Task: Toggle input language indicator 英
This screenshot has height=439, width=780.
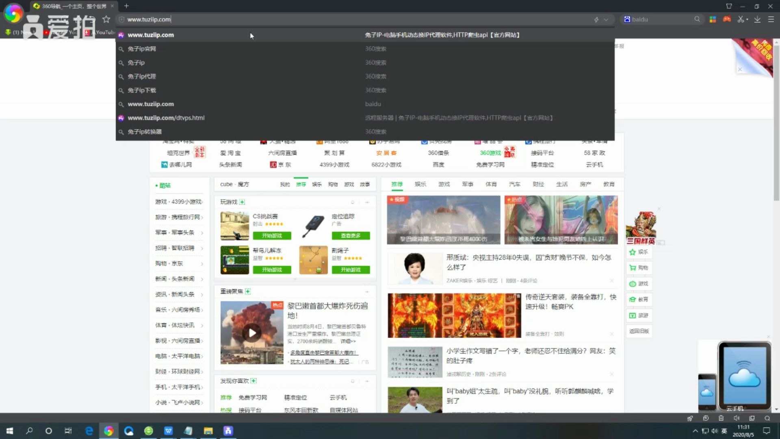Action: click(724, 431)
